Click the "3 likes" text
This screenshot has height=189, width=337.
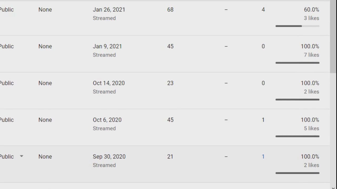[x=311, y=18]
